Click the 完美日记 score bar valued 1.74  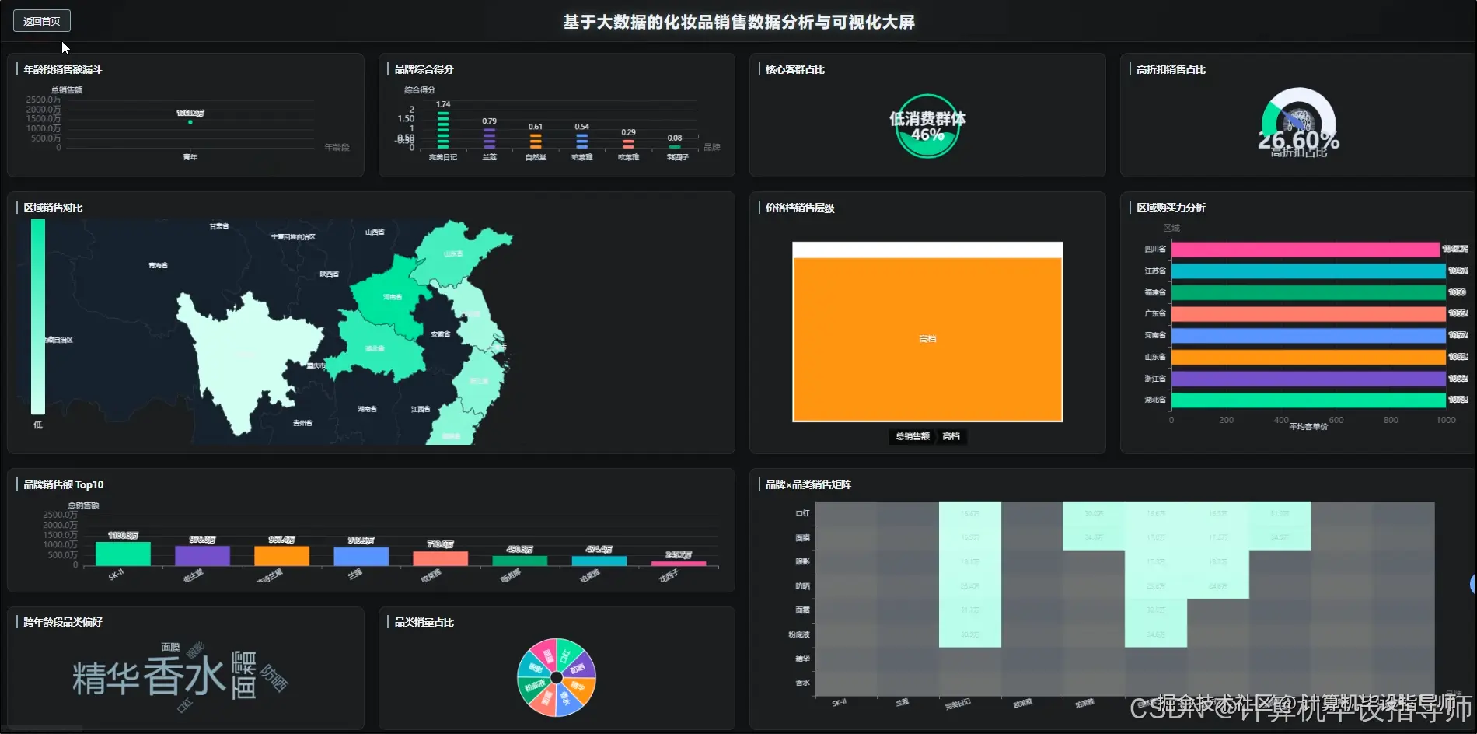(x=443, y=129)
